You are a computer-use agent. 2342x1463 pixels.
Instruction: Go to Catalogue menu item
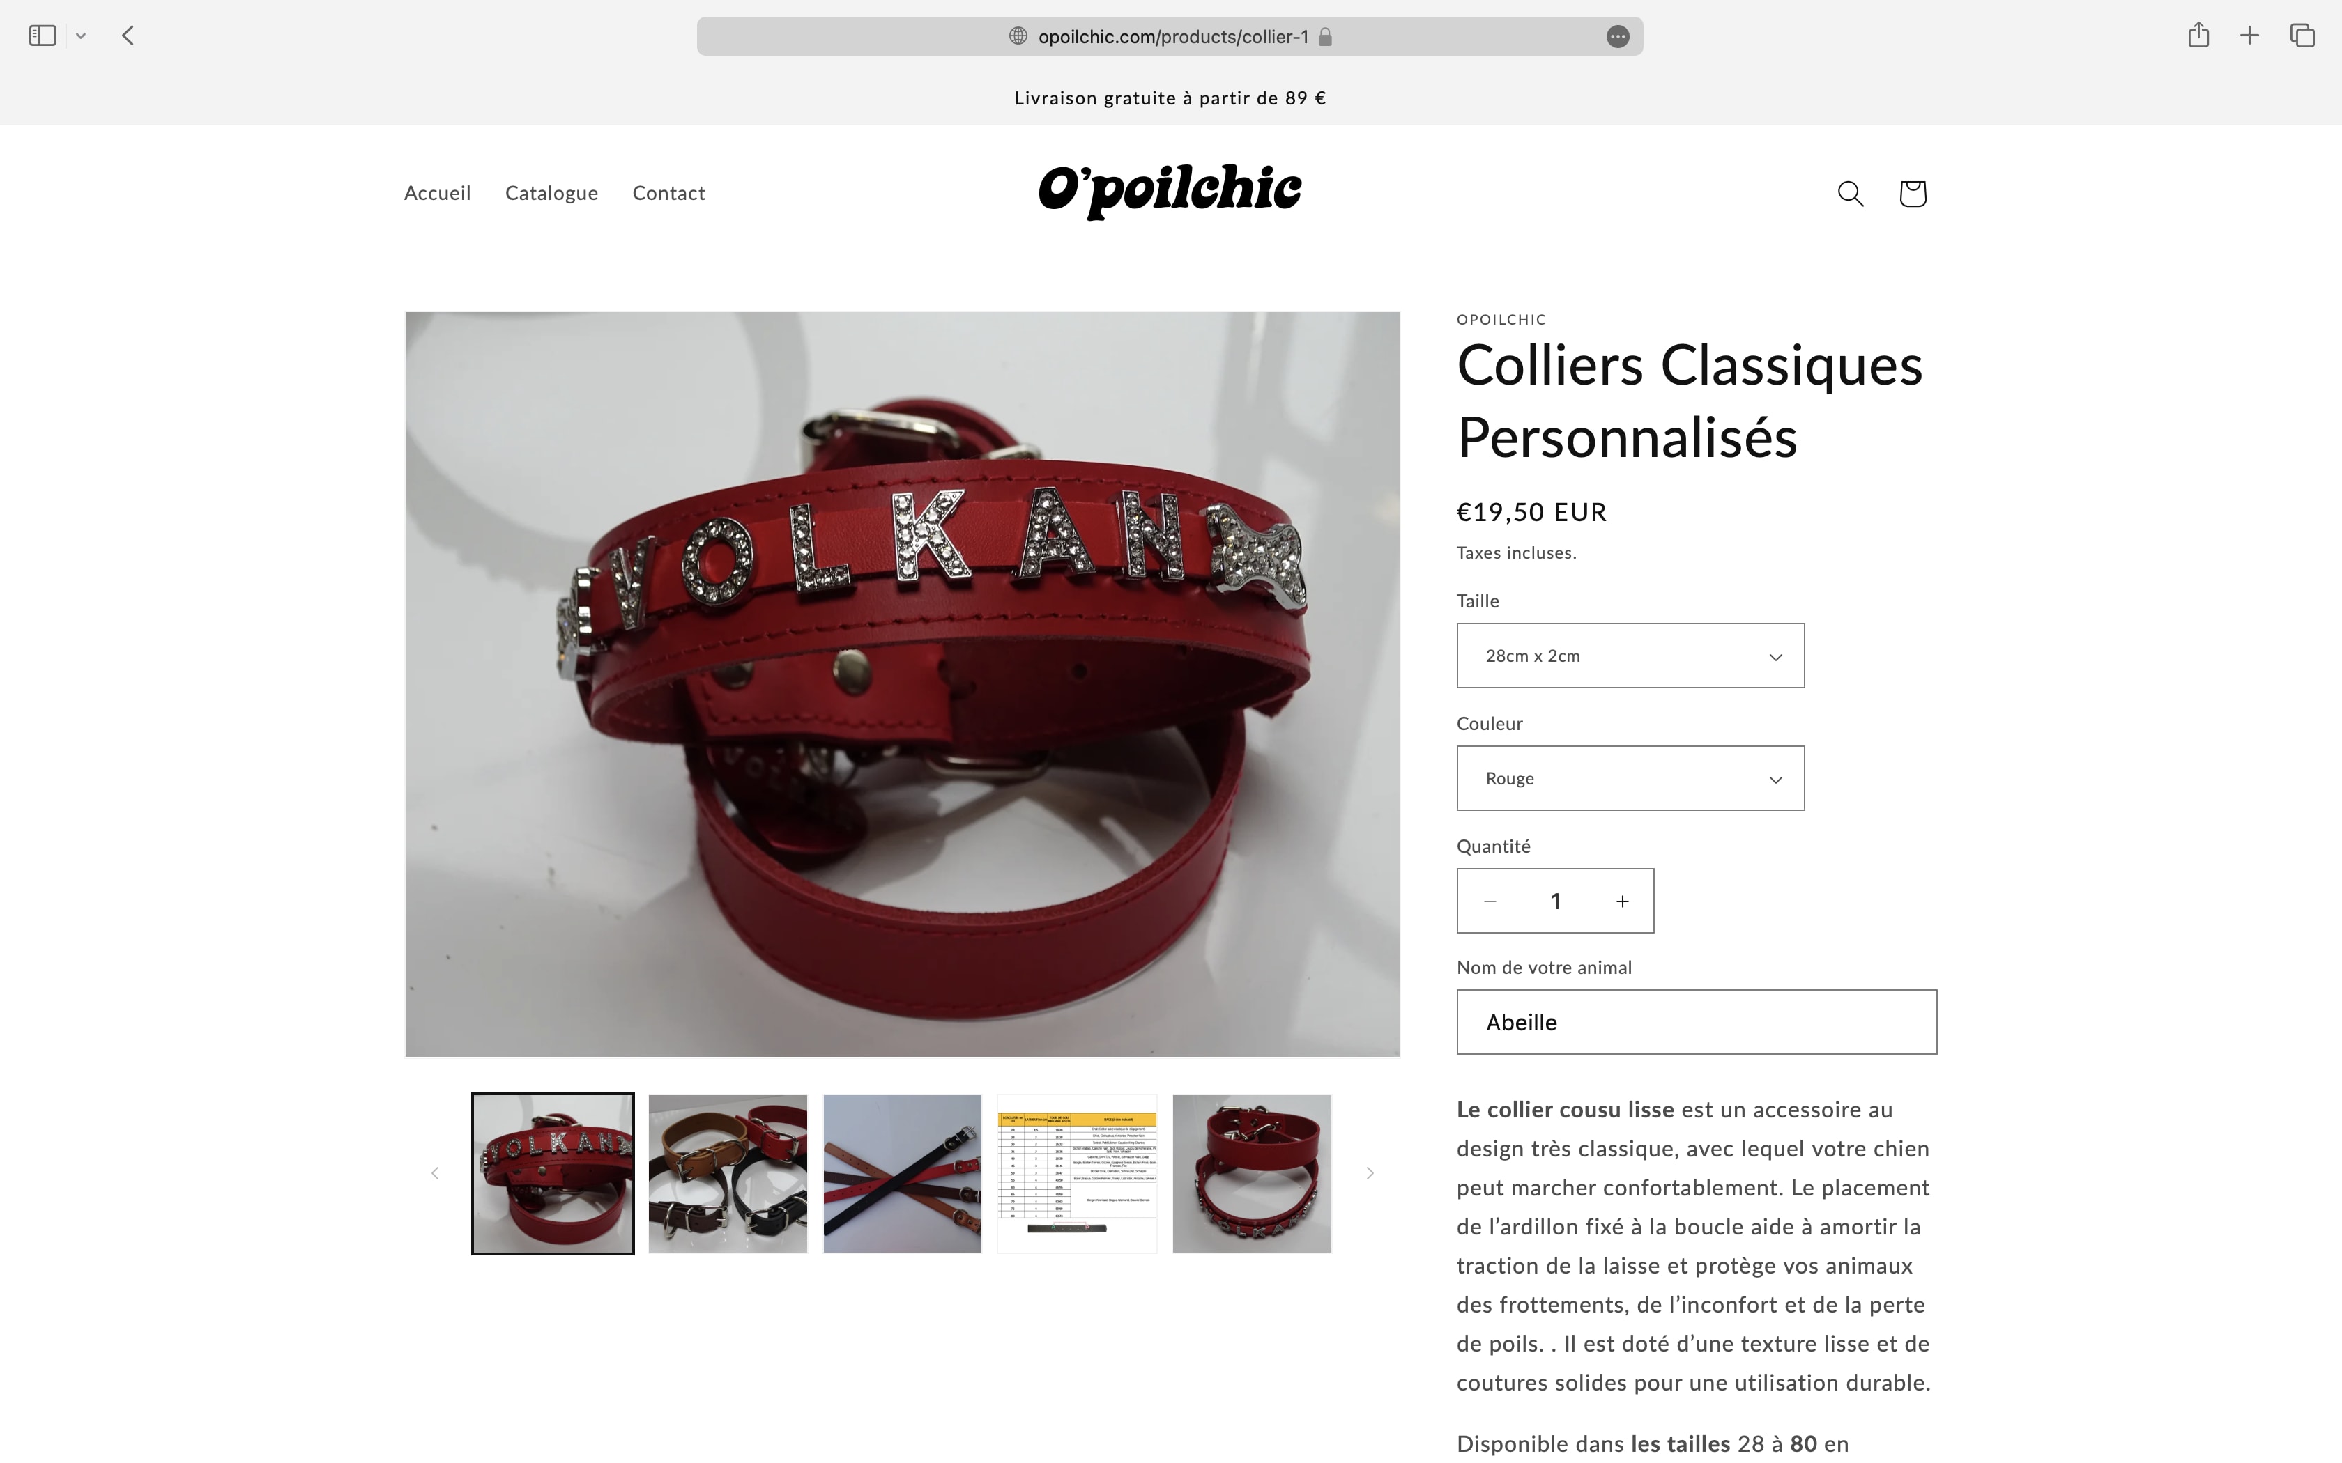click(551, 192)
